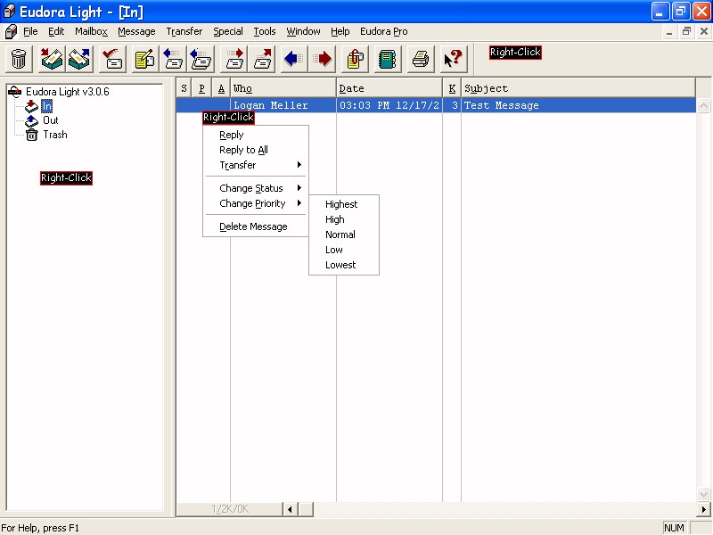713x535 pixels.
Task: Open the In mailbox toolbar icon
Action: [x=52, y=59]
